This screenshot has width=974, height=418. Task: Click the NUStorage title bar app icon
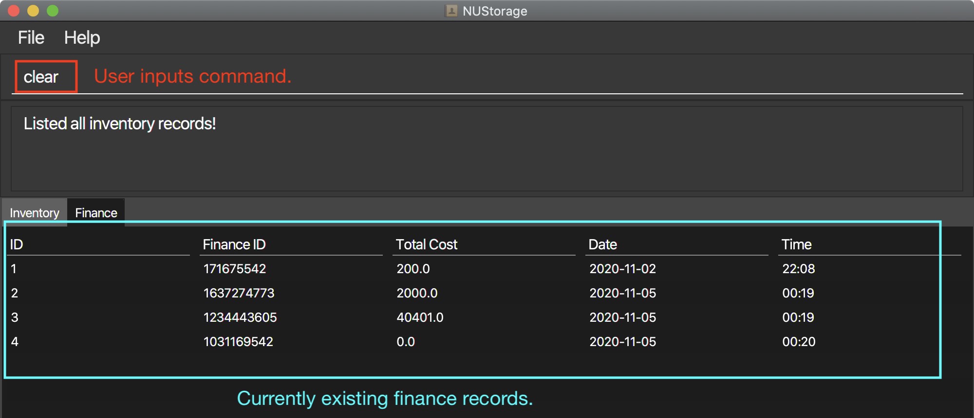point(451,11)
